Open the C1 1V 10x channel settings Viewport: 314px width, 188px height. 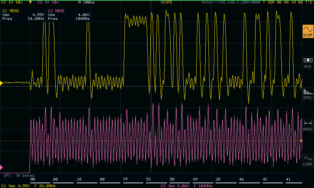coord(12,2)
